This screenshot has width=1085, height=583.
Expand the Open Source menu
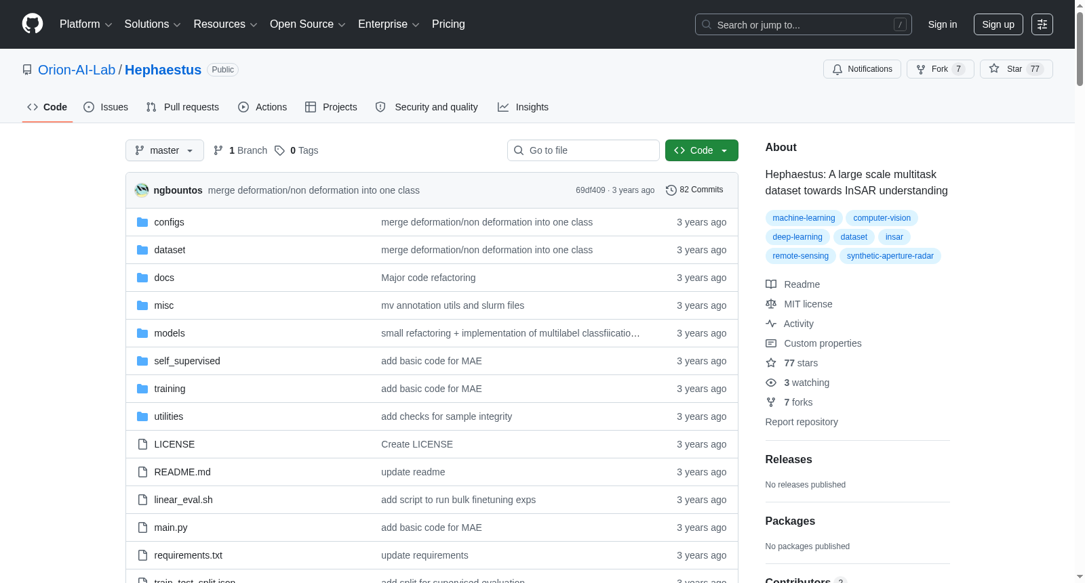(308, 24)
